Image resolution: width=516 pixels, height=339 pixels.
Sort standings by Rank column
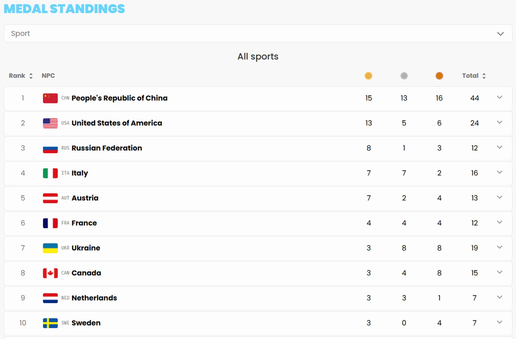[x=21, y=76]
